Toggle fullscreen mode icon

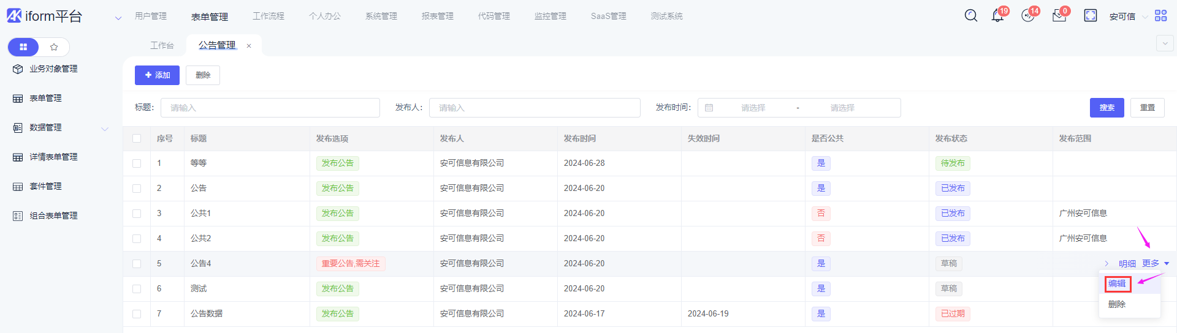pyautogui.click(x=1090, y=16)
